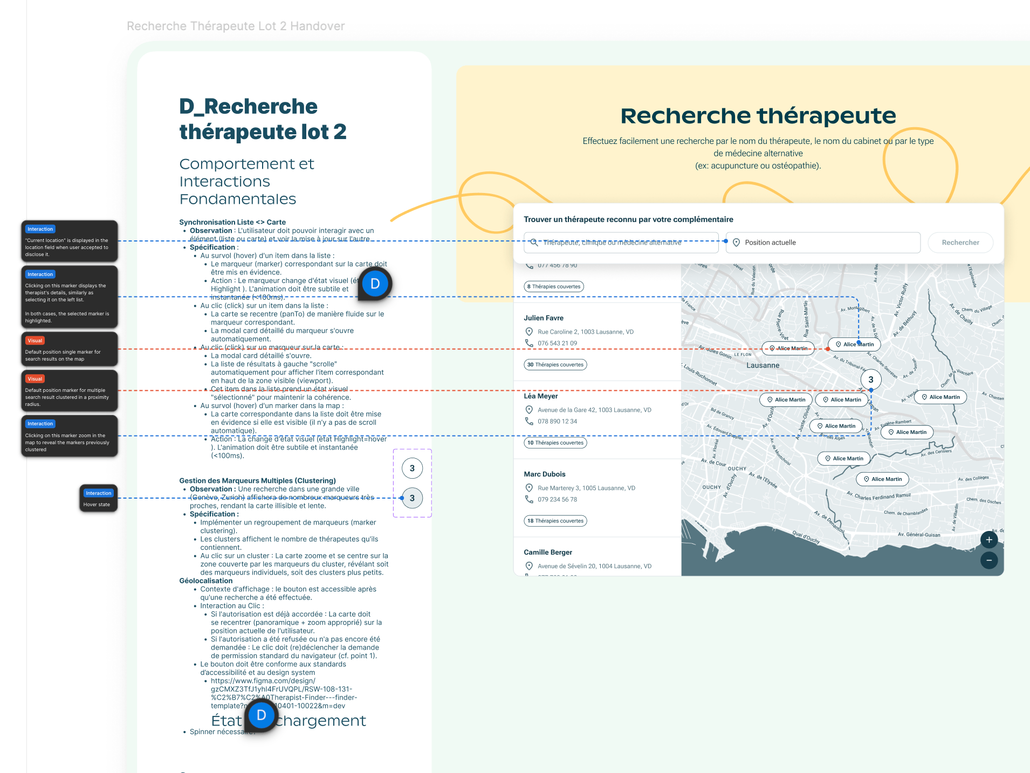Open the D comment pin over the Synchronisation spec
The width and height of the screenshot is (1030, 773).
[x=375, y=284]
